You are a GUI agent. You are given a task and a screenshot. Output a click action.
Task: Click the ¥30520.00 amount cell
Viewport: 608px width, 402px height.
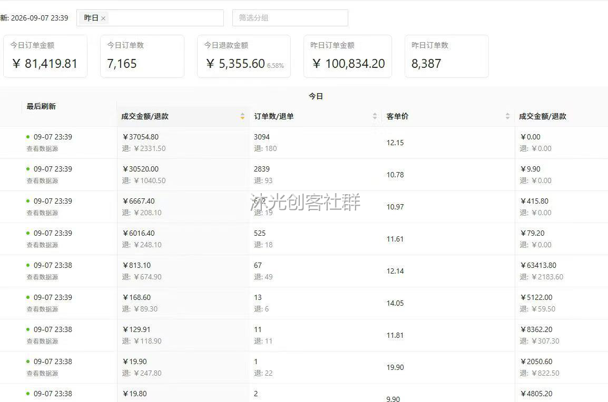coord(140,169)
